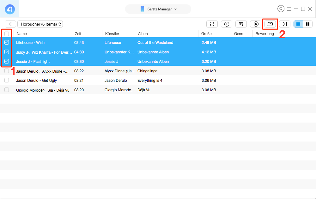Toggle the select-all checkbox in the header

(7, 34)
